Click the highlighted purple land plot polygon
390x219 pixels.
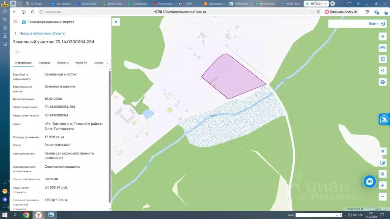[233, 77]
